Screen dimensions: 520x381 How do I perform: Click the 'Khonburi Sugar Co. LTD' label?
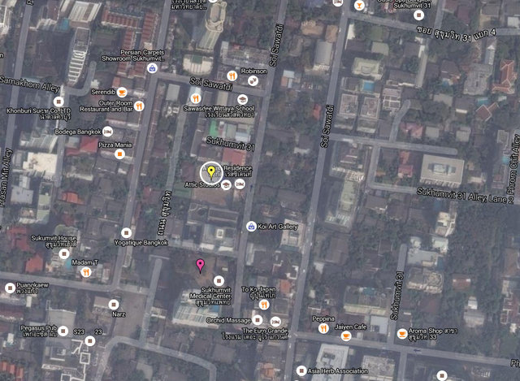click(38, 110)
